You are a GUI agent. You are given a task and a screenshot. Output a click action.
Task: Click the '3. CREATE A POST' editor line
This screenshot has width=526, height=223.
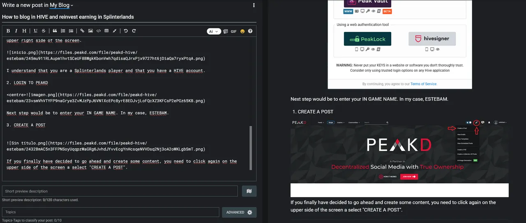click(x=26, y=125)
